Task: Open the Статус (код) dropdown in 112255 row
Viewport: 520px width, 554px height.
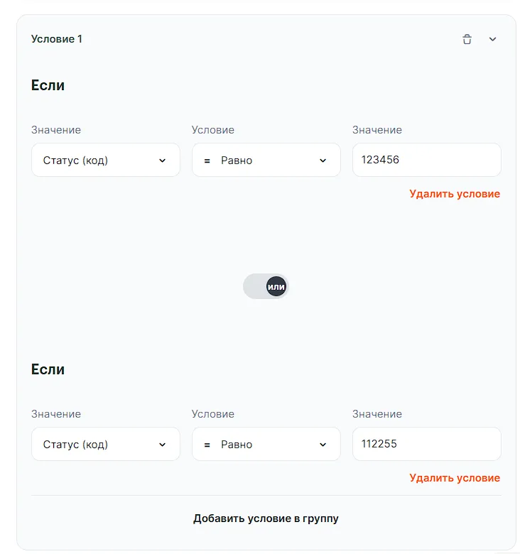Action: pyautogui.click(x=105, y=445)
